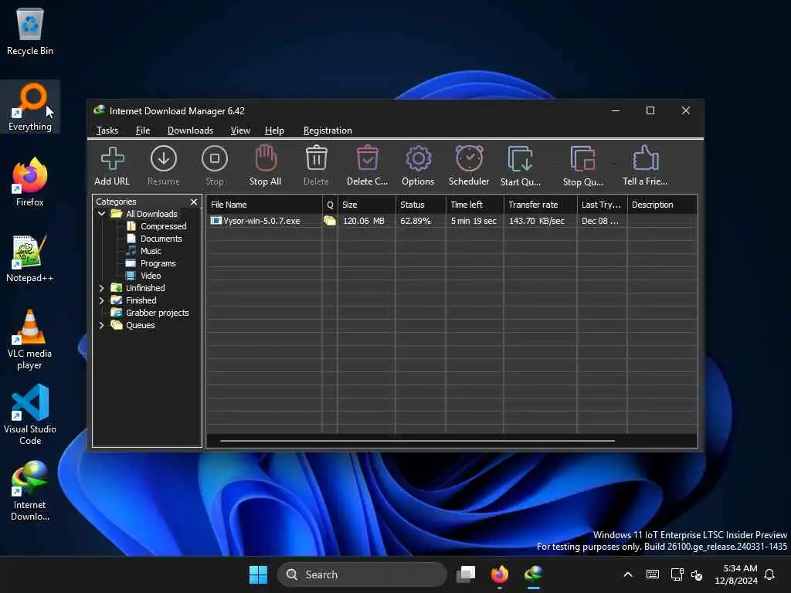Image resolution: width=791 pixels, height=593 pixels.
Task: Click the Tell a Friend thumbs-up icon
Action: pos(645,158)
